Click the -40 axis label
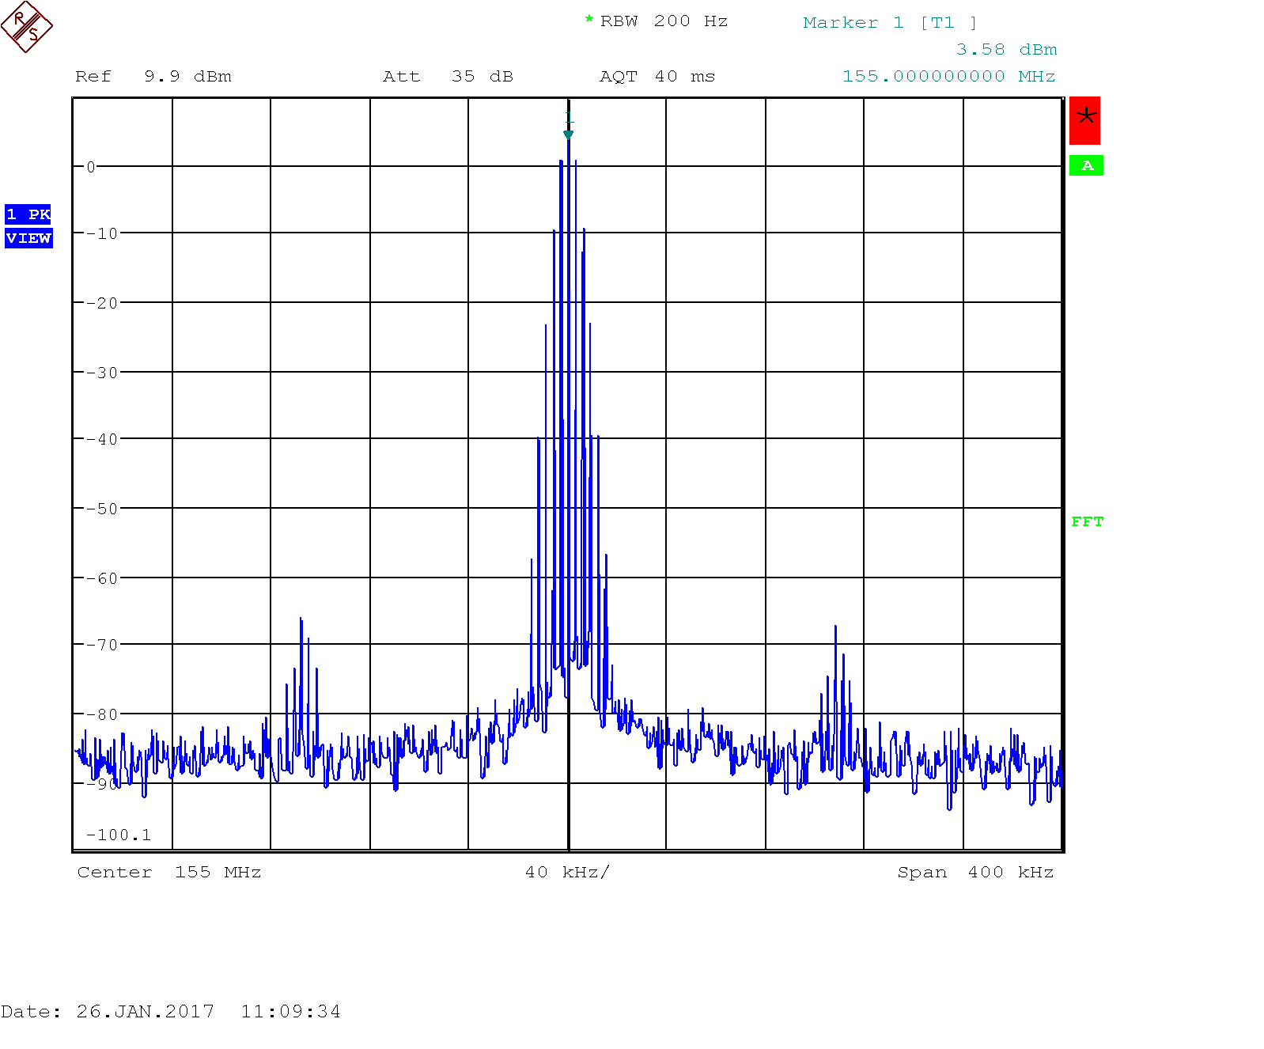This screenshot has height=1049, width=1264. coord(102,439)
